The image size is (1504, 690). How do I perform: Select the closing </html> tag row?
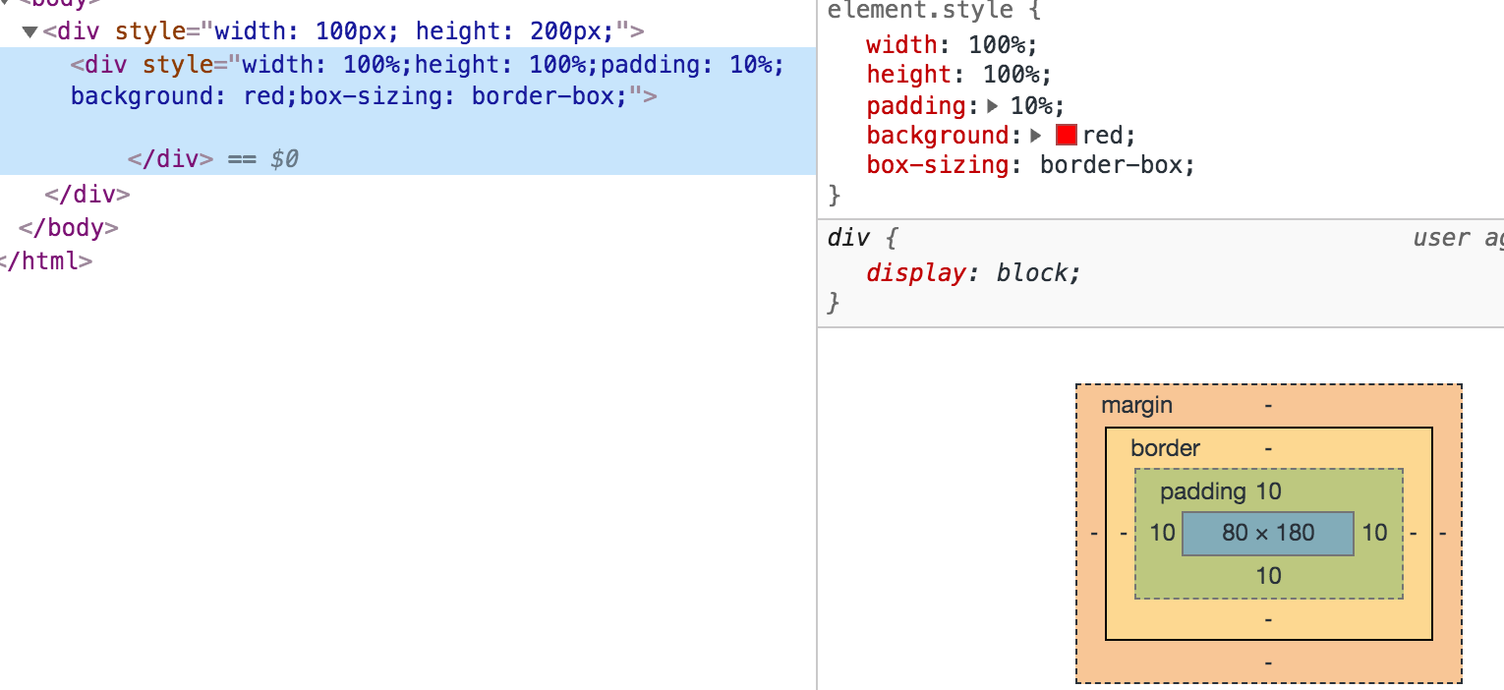coord(45,260)
